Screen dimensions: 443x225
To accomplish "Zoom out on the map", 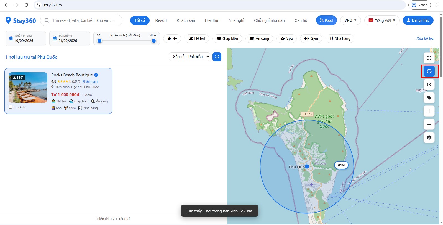I will (x=429, y=124).
